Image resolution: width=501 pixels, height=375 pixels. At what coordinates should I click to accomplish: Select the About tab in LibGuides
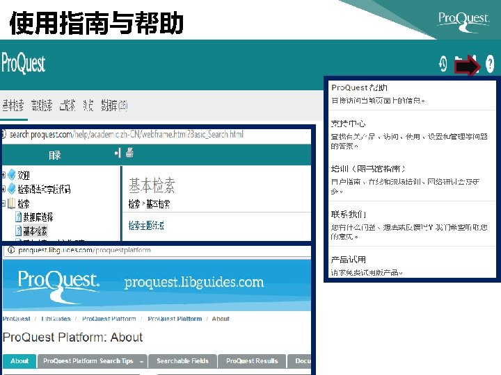(x=19, y=361)
